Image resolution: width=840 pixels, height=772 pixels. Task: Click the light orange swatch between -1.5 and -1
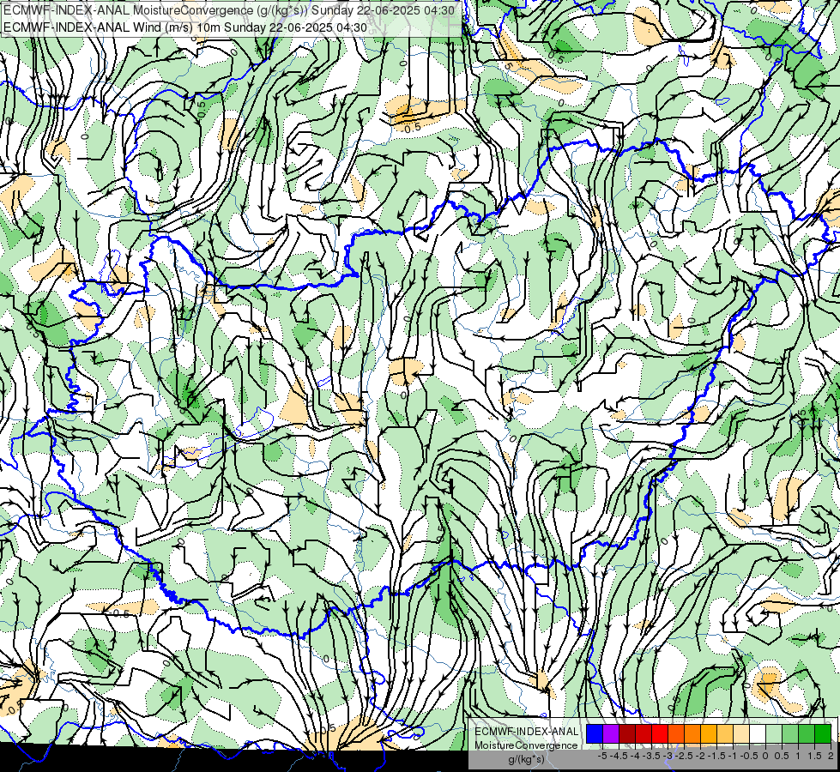[725, 734]
